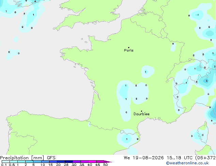
Task: Click the 1 value in blob southeast of Paris
Action: (x=145, y=72)
